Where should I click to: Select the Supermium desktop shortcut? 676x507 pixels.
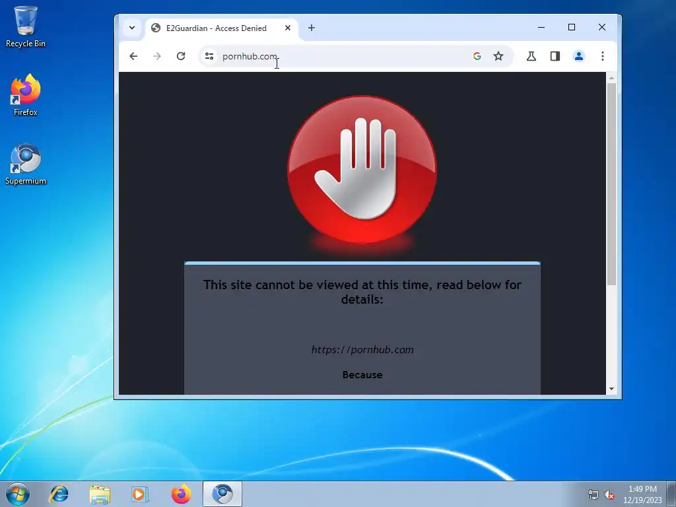click(x=26, y=164)
